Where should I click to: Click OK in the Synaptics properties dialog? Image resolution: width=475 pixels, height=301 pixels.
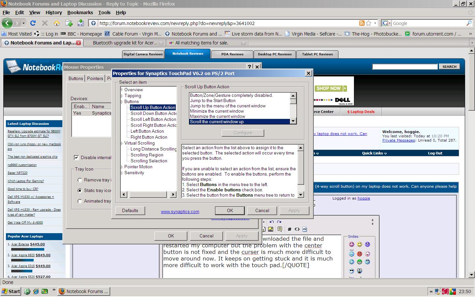click(230, 211)
